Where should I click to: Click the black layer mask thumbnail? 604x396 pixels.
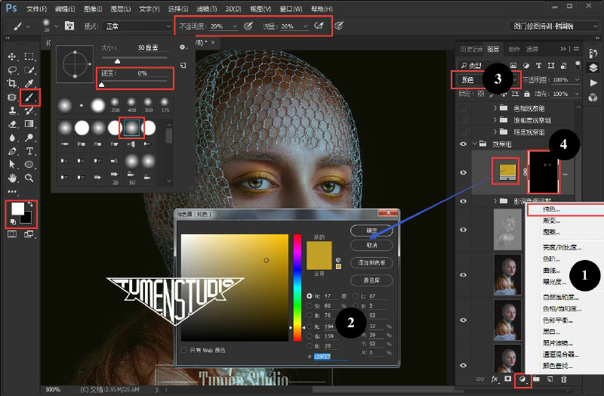click(x=543, y=172)
